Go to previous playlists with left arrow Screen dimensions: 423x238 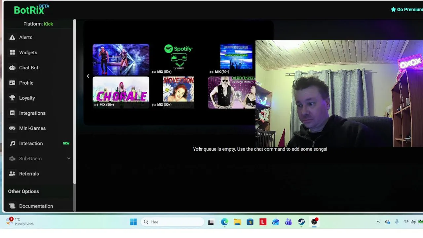pos(88,76)
